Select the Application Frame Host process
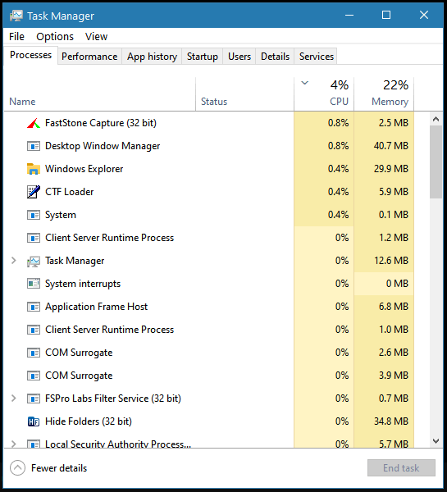 (x=209, y=307)
